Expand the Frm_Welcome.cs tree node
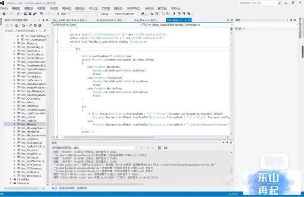The image size is (304, 197). coord(14,176)
